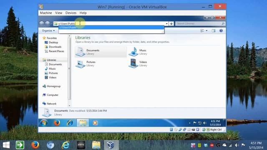Open Windows Media Player on guest taskbar
Image resolution: width=267 pixels, height=150 pixels.
click(x=95, y=123)
